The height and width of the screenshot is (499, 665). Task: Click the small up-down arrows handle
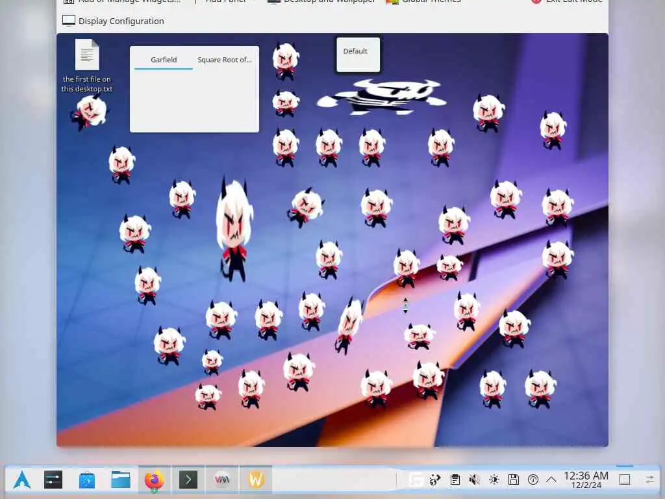click(405, 305)
